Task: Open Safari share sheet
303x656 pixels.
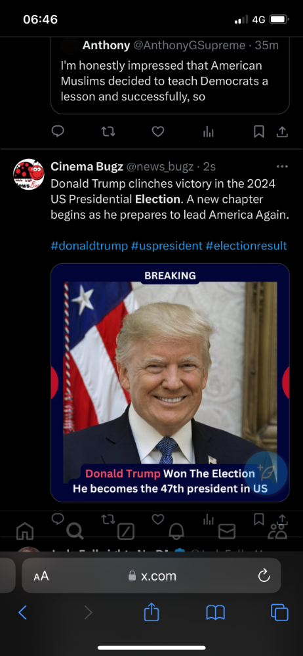Action: 151,613
